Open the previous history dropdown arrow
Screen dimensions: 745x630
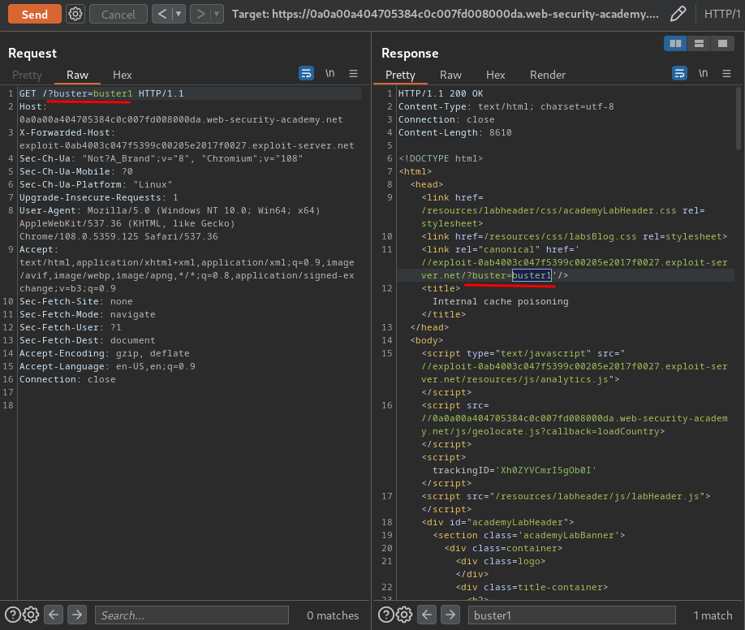click(x=179, y=15)
